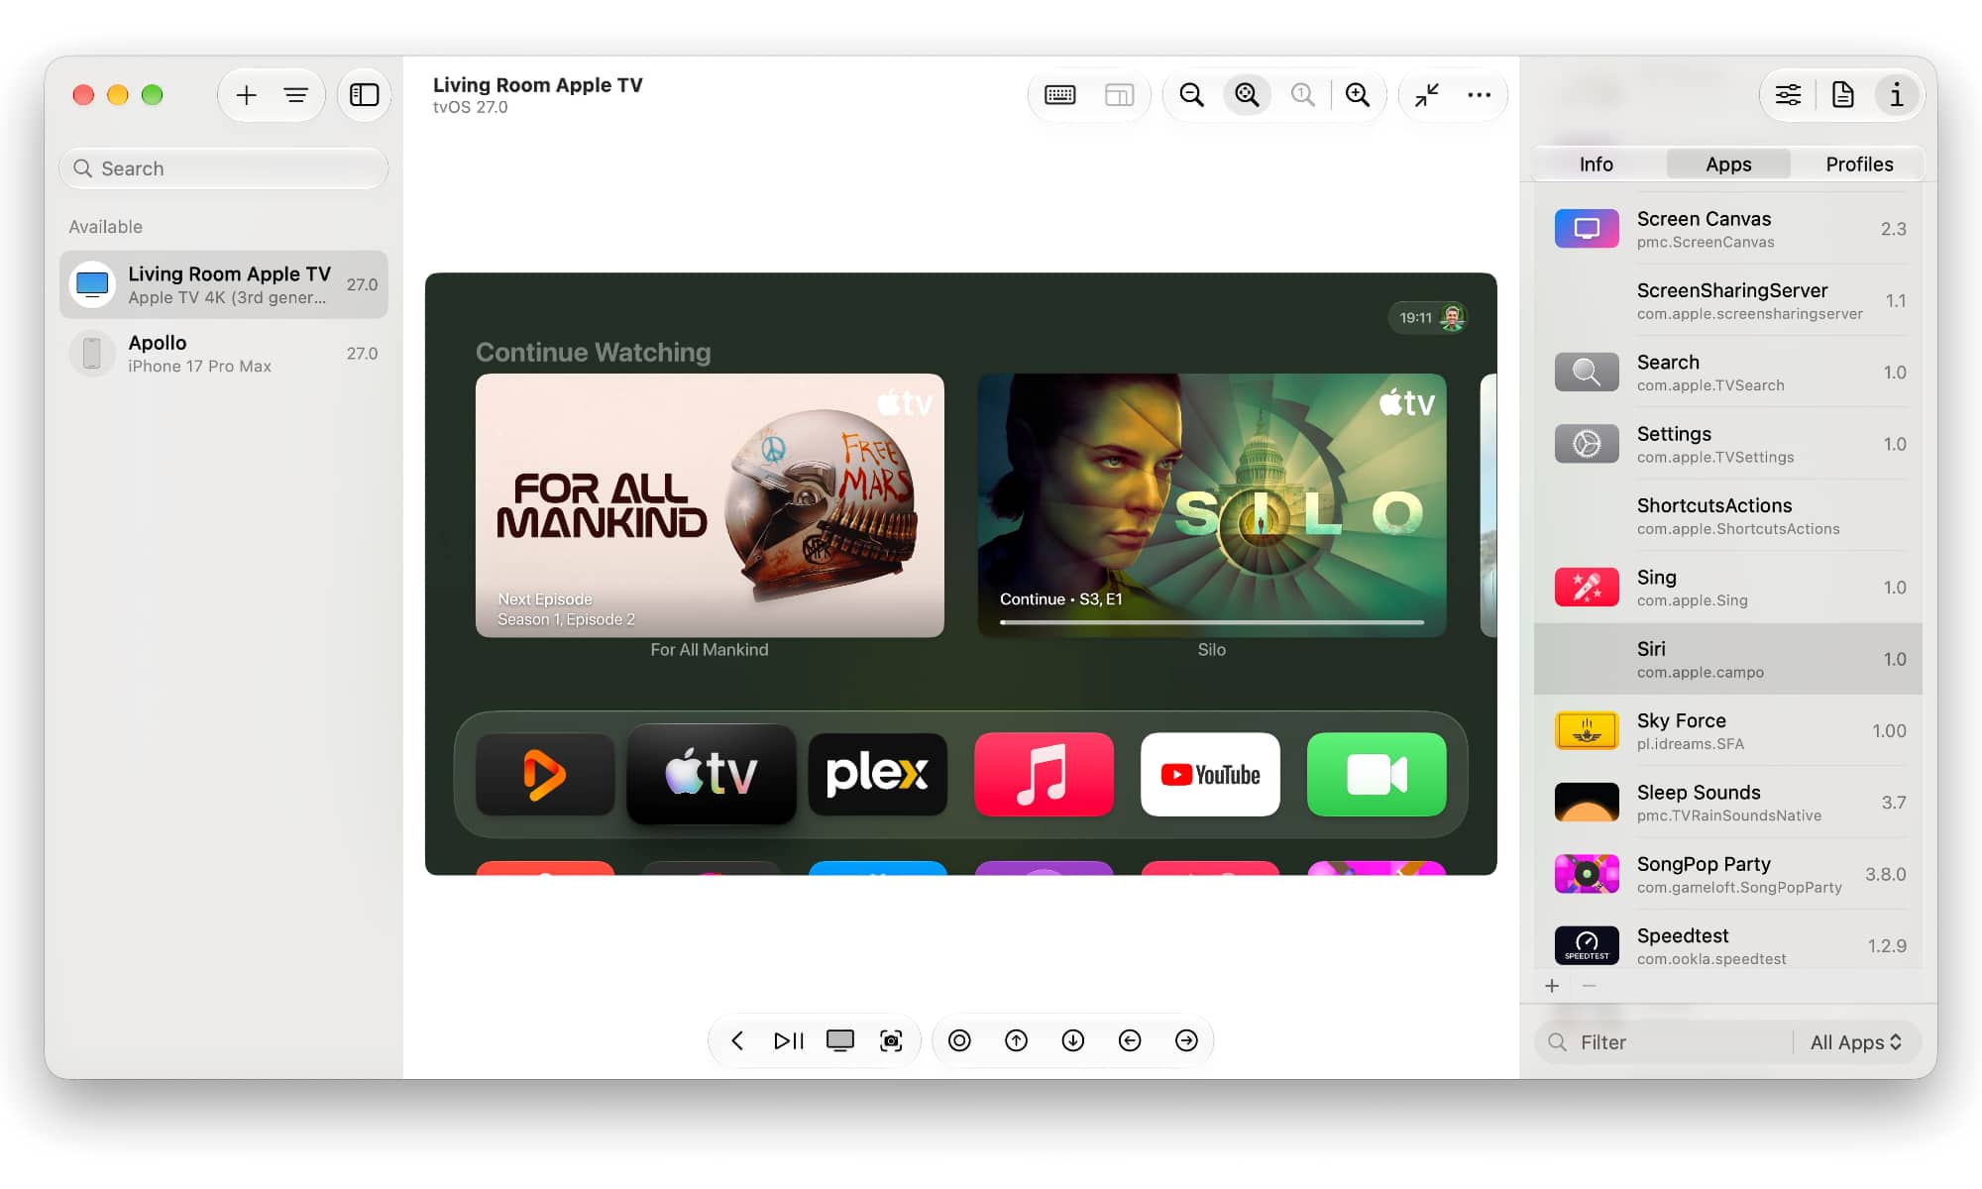This screenshot has width=1982, height=1189.
Task: Click the TV home screen button
Action: [x=840, y=1040]
